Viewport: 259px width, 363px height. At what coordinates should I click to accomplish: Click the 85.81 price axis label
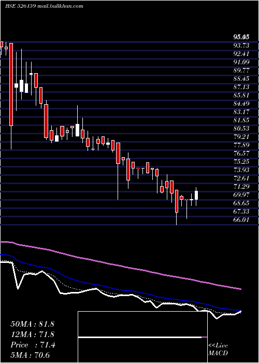coord(241,95)
